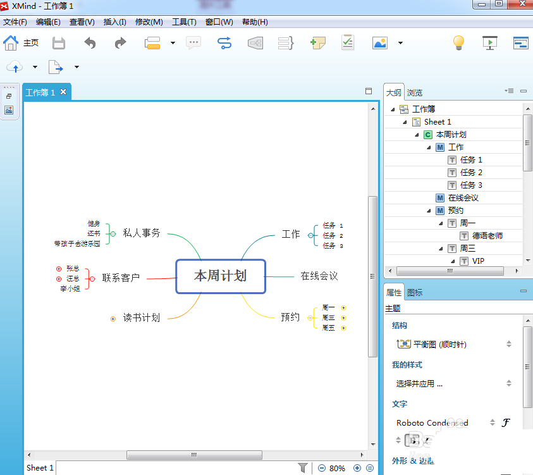Click the Redo arrow icon
533x475 pixels.
point(120,43)
